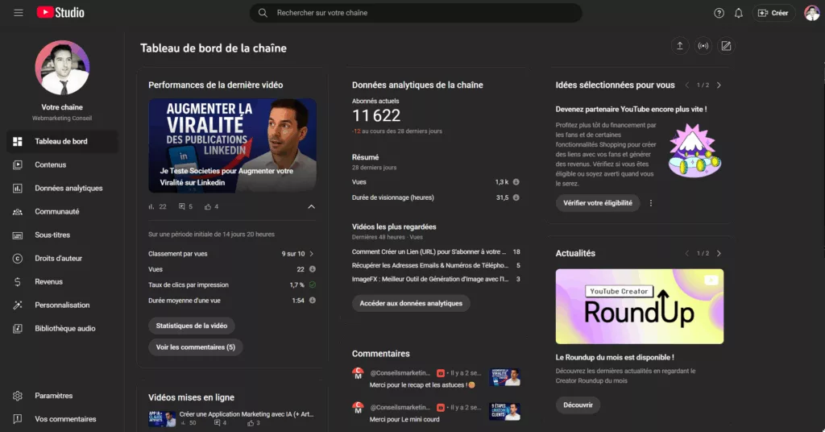Click the thumbnail of Créer une Application Marketing
Screen dimensions: 825x432
(x=162, y=418)
